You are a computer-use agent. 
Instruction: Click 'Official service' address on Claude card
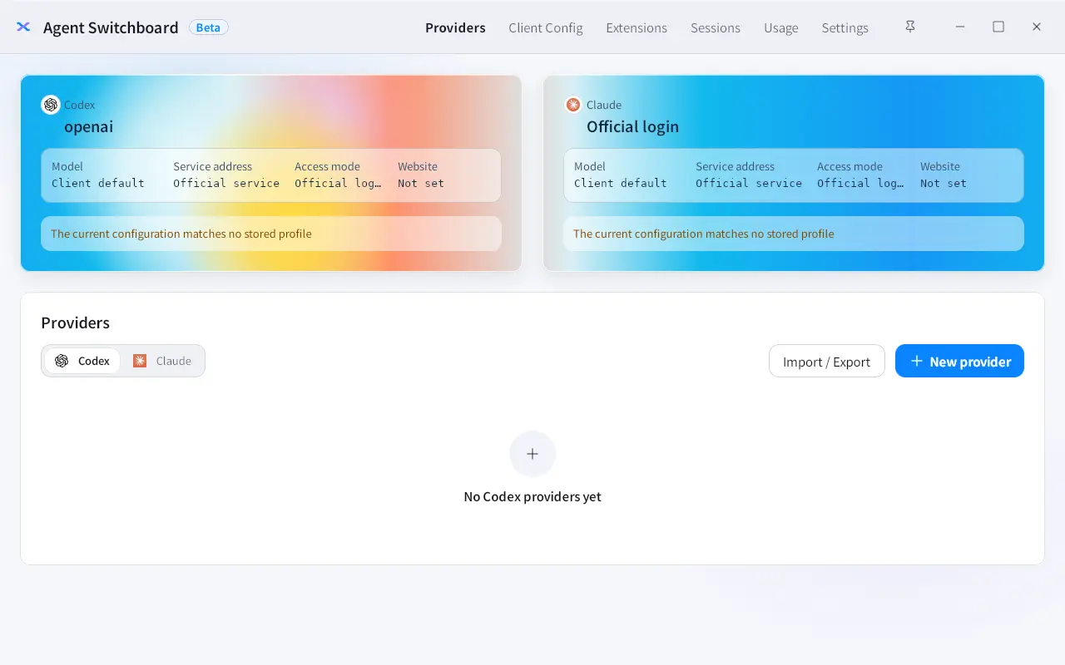(x=749, y=183)
